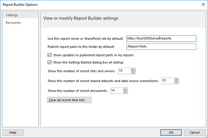Increase number of recent documents
The image size is (208, 138).
pyautogui.click(x=125, y=90)
